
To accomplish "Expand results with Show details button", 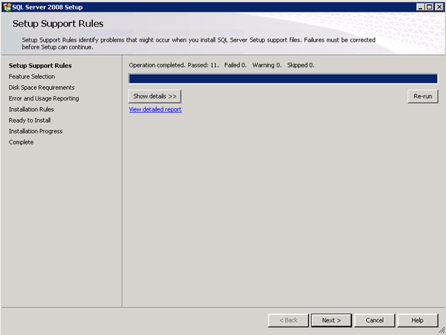I will [155, 96].
